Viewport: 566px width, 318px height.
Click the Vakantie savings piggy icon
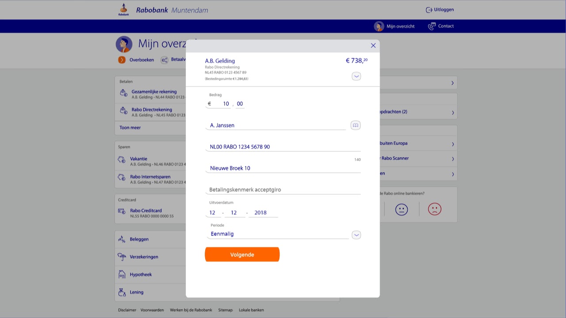click(122, 160)
